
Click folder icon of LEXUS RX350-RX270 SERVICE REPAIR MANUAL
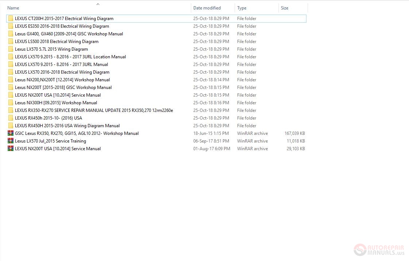11,110
